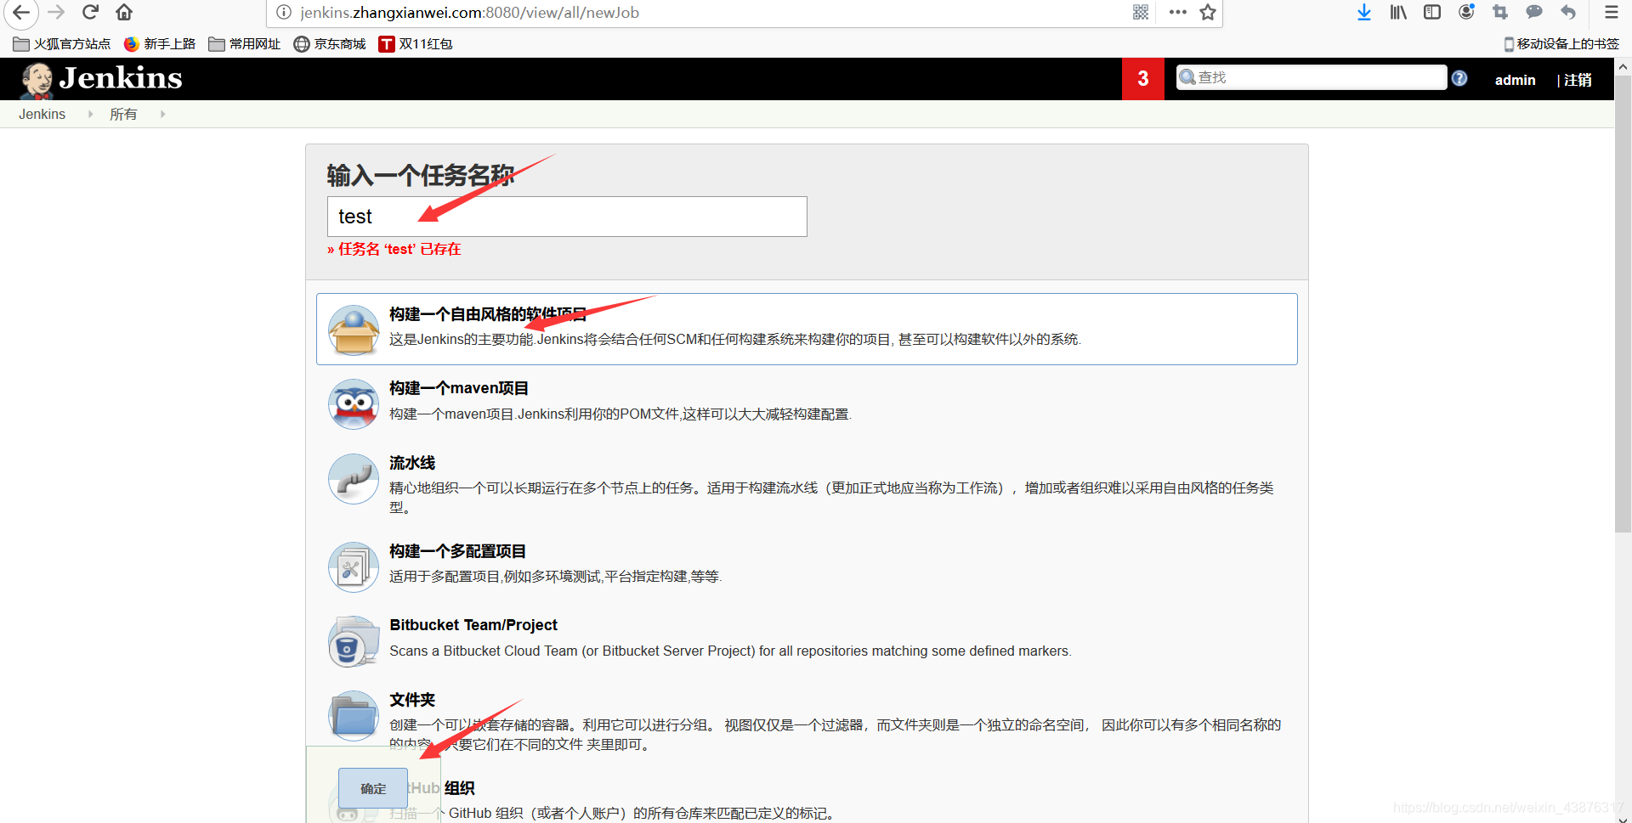Click the 确定 confirm button
This screenshot has height=823, width=1632.
[x=373, y=788]
